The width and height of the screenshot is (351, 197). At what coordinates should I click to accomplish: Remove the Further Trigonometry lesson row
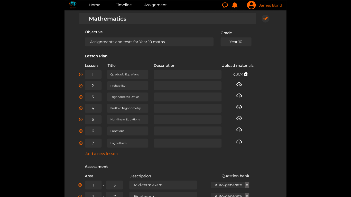81,108
